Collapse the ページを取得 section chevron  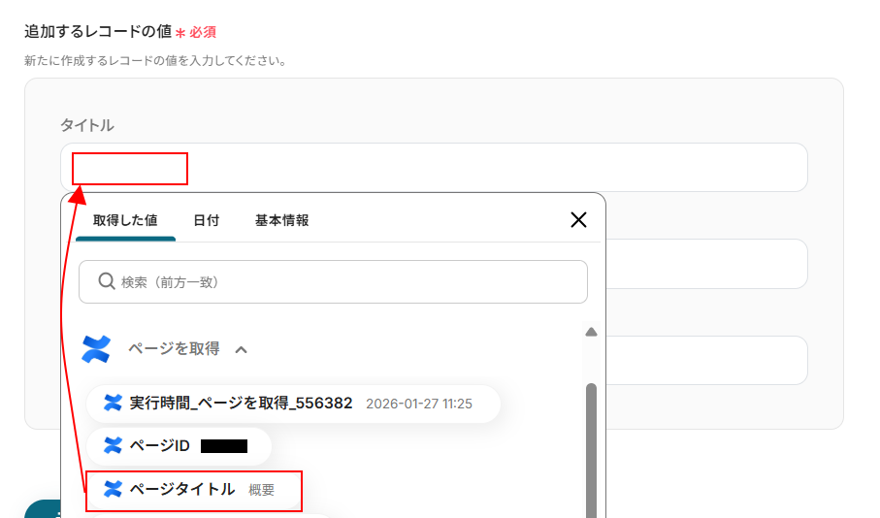coord(242,349)
